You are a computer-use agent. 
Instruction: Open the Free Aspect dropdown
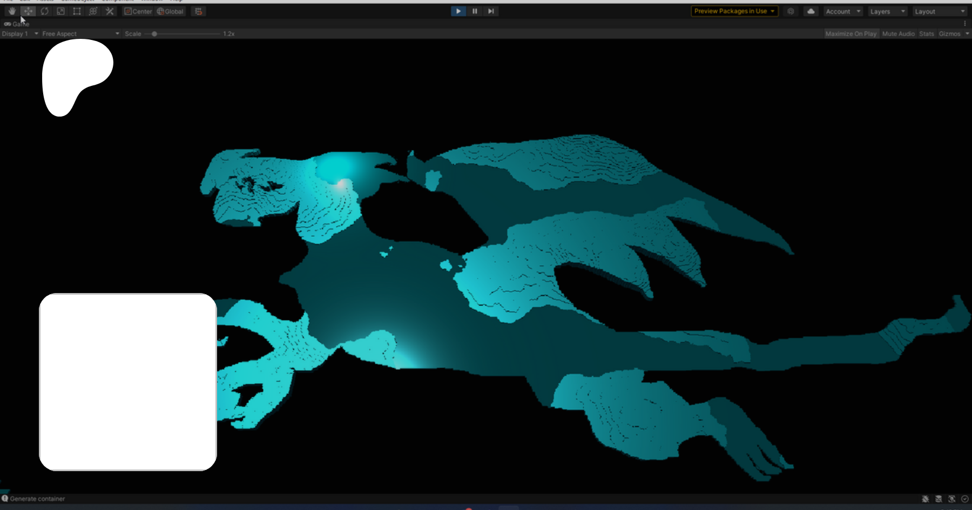coord(80,33)
